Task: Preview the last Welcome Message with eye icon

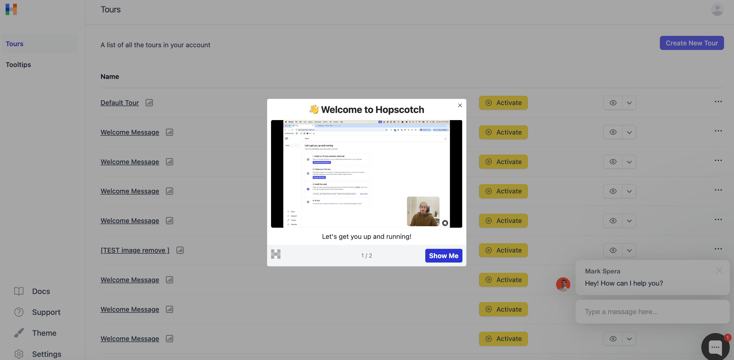Action: point(613,339)
